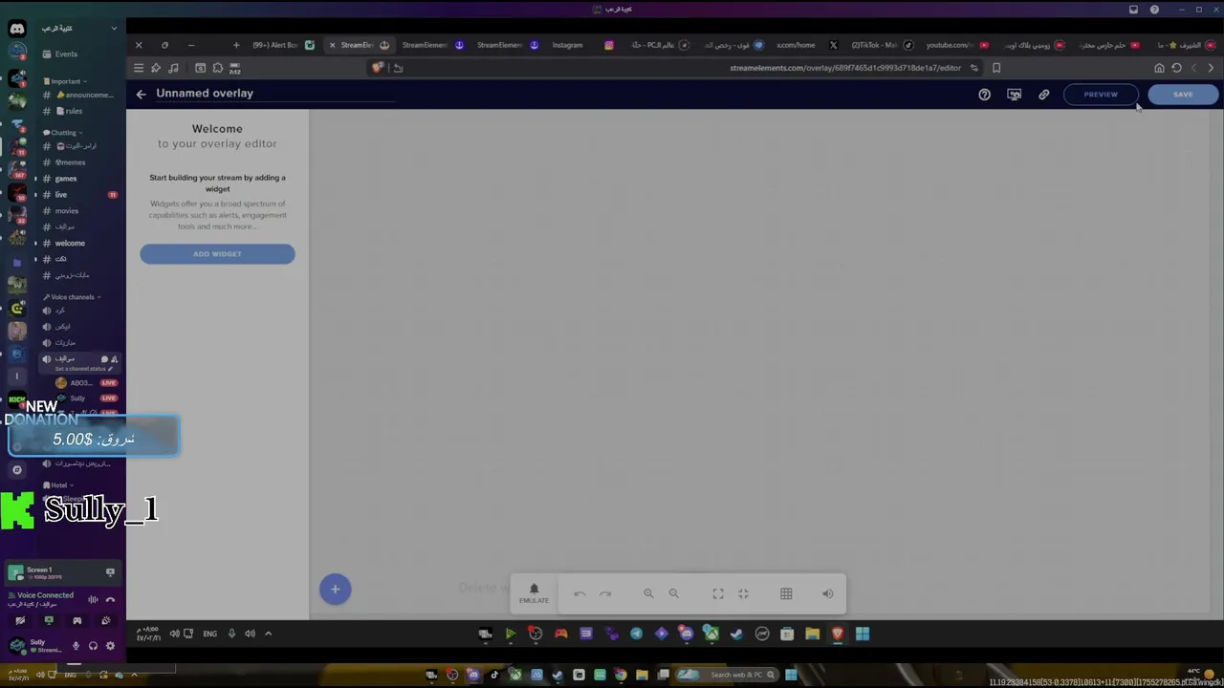1224x688 pixels.
Task: Click ENG language indicator in inner taskbar
Action: pyautogui.click(x=209, y=634)
